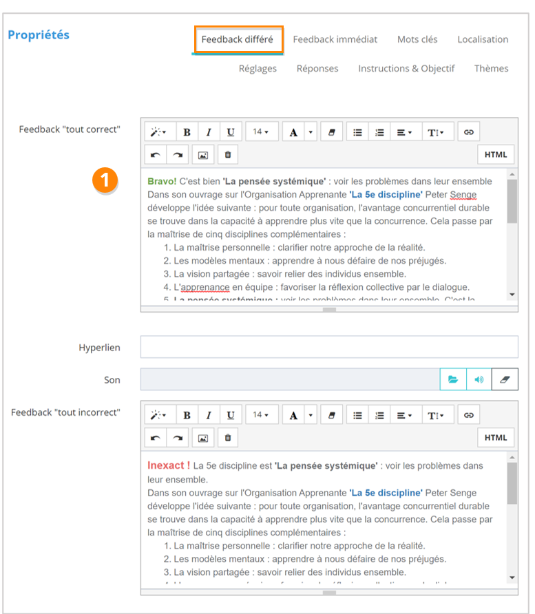Open font color arrow in "tout incorrect" editor
The width and height of the screenshot is (535, 614).
tap(311, 415)
